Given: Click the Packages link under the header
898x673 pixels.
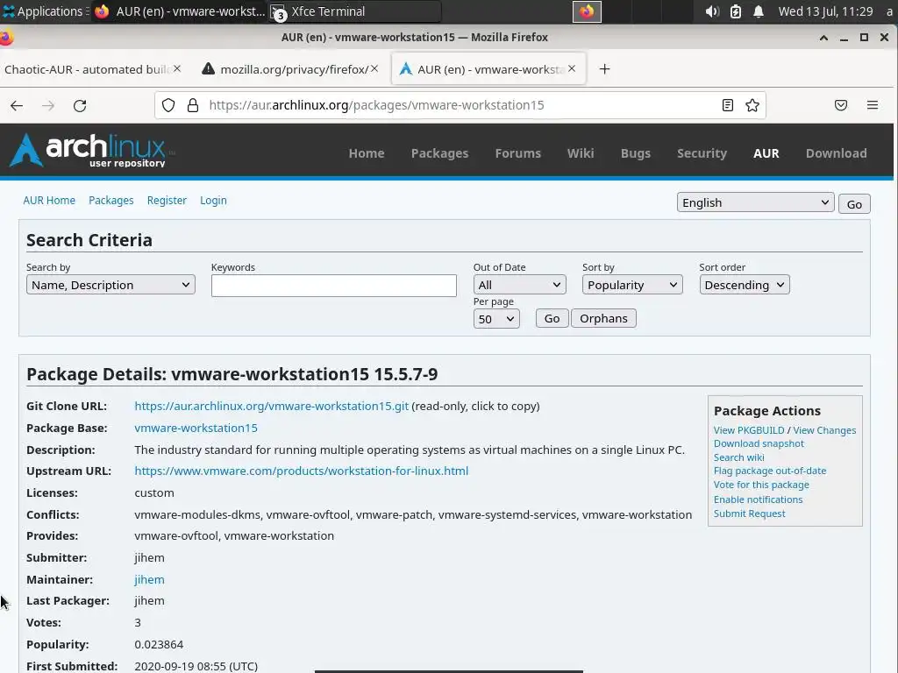Looking at the screenshot, I should (111, 201).
